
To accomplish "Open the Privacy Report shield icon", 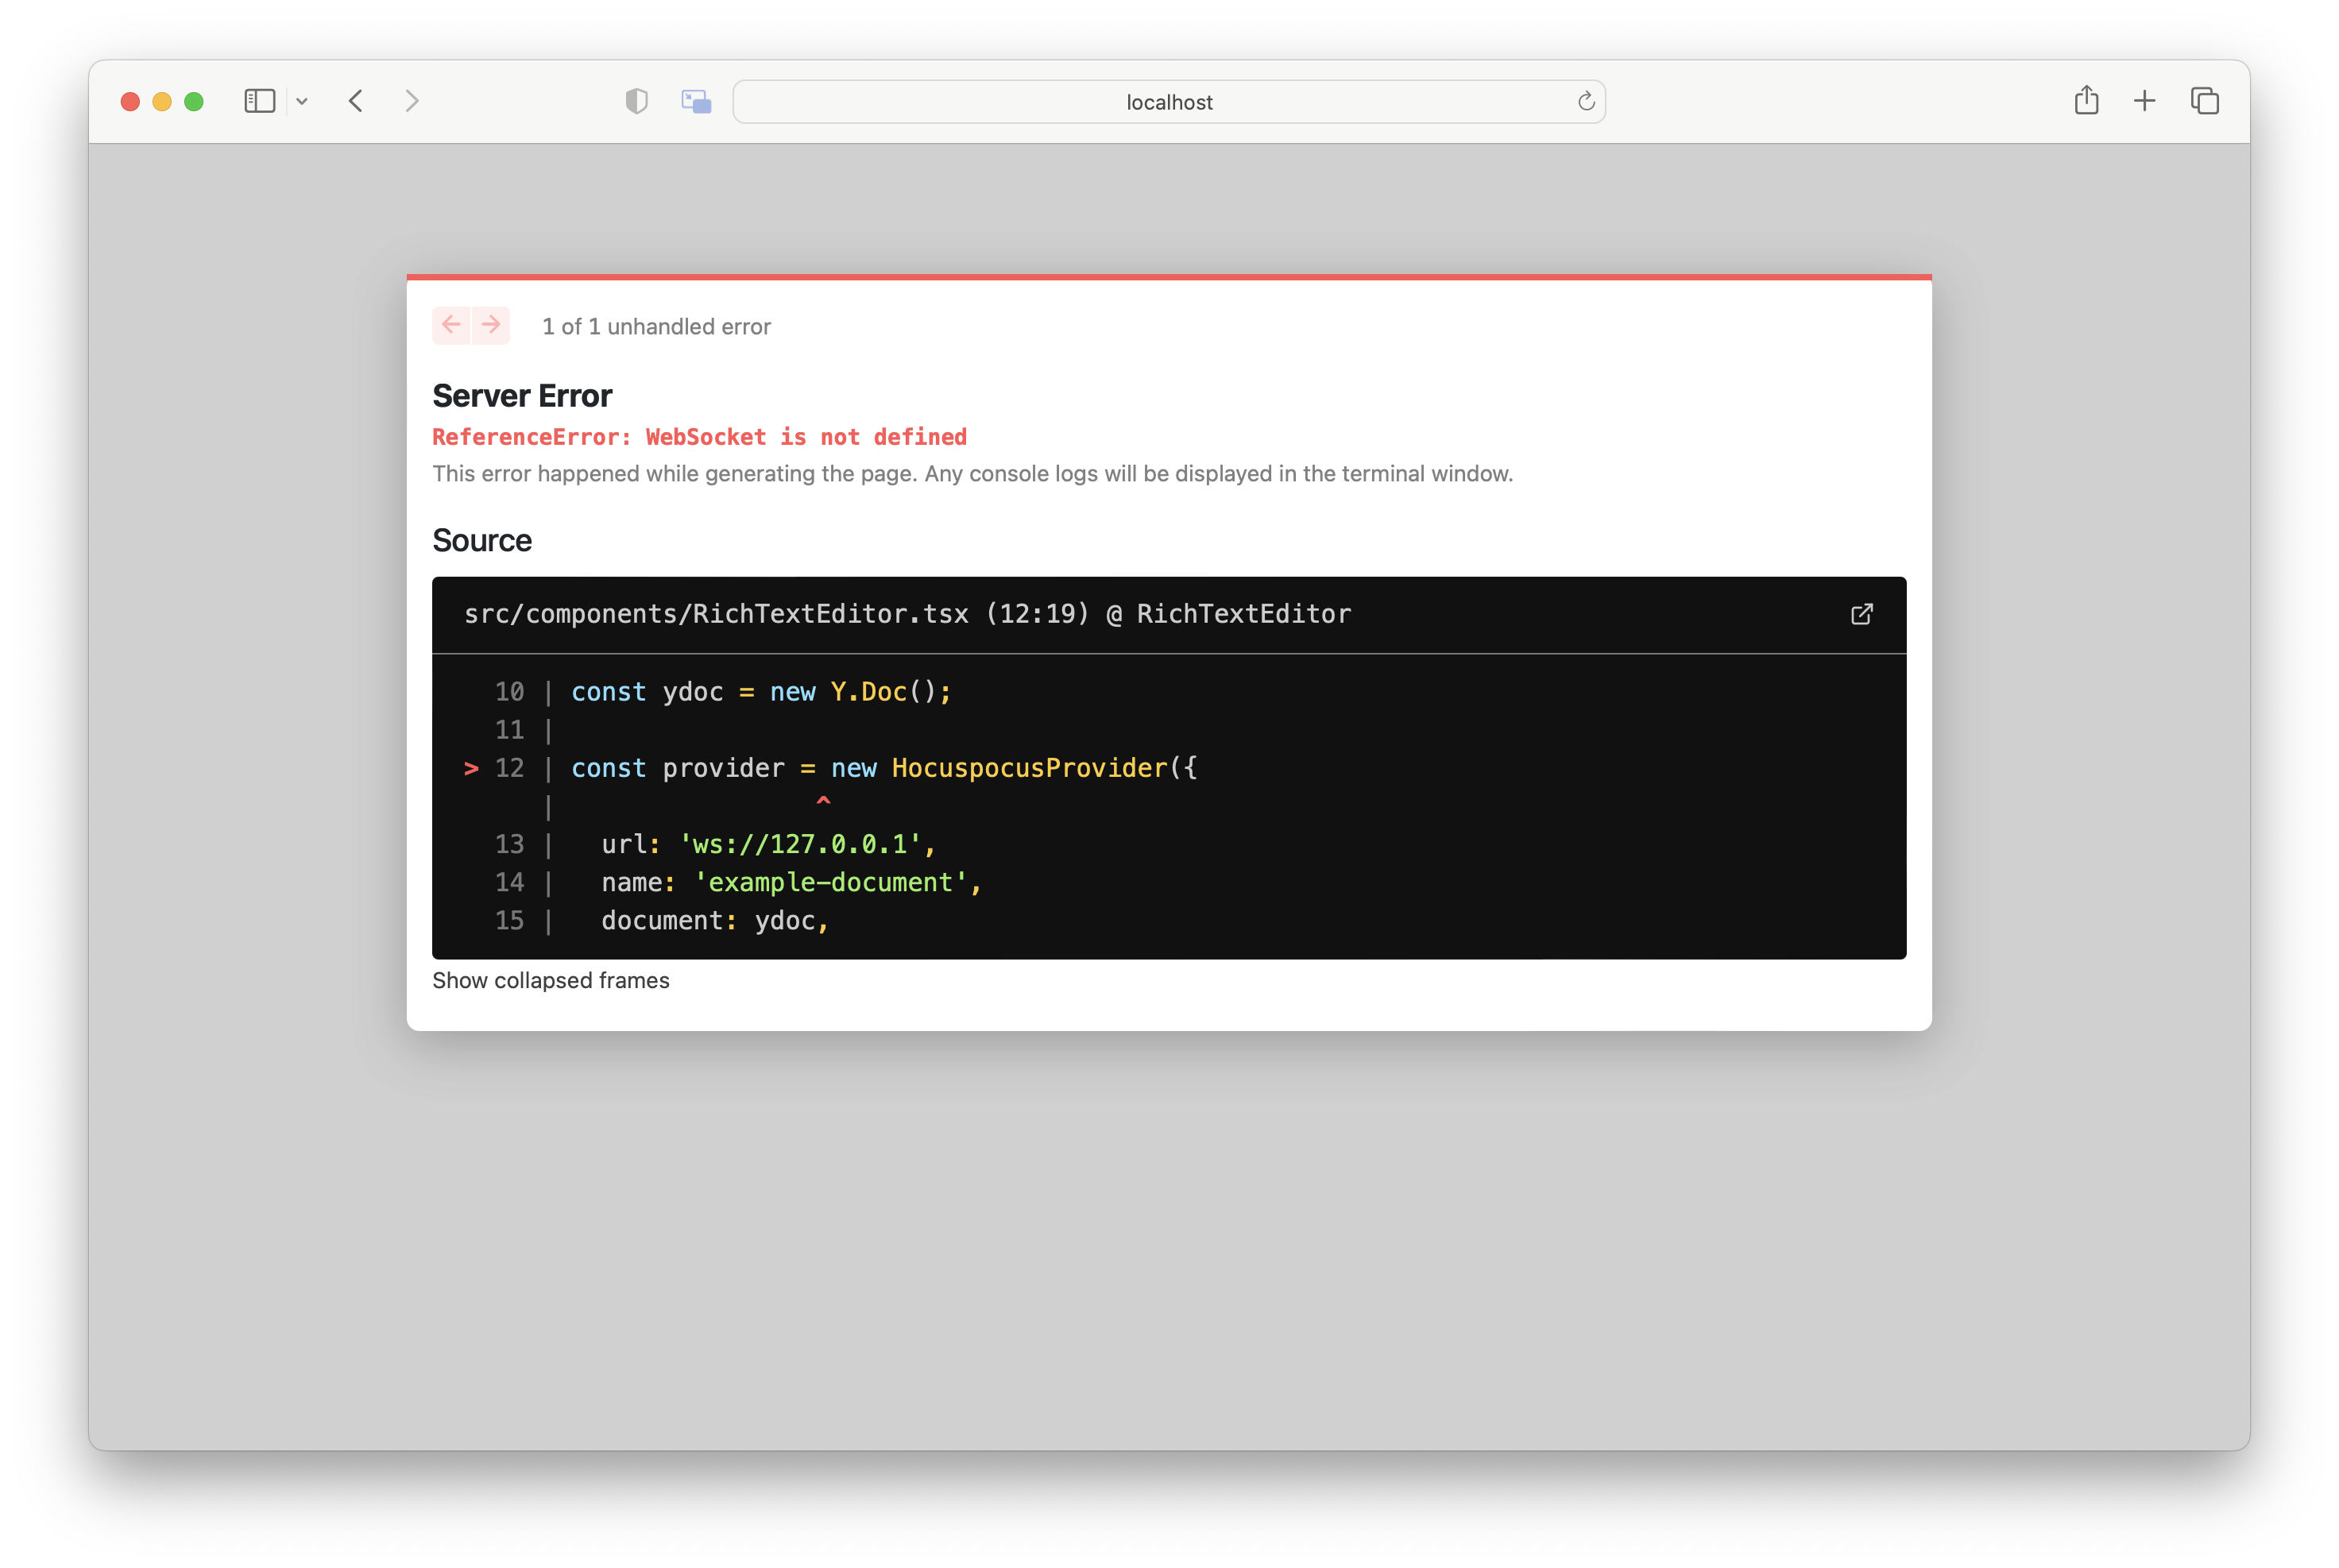I will (x=636, y=100).
